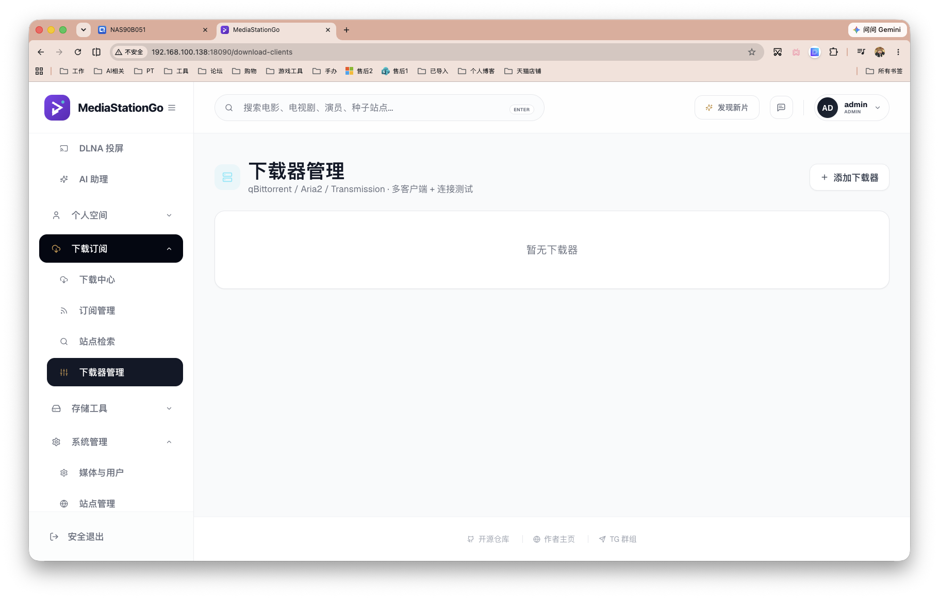Open a new browser tab with plus
939x599 pixels.
(347, 30)
